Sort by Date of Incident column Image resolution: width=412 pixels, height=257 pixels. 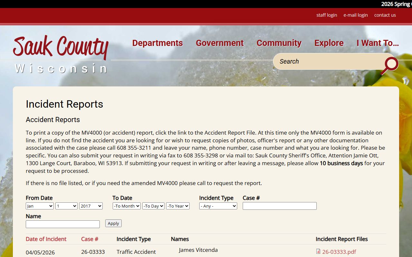pyautogui.click(x=46, y=239)
